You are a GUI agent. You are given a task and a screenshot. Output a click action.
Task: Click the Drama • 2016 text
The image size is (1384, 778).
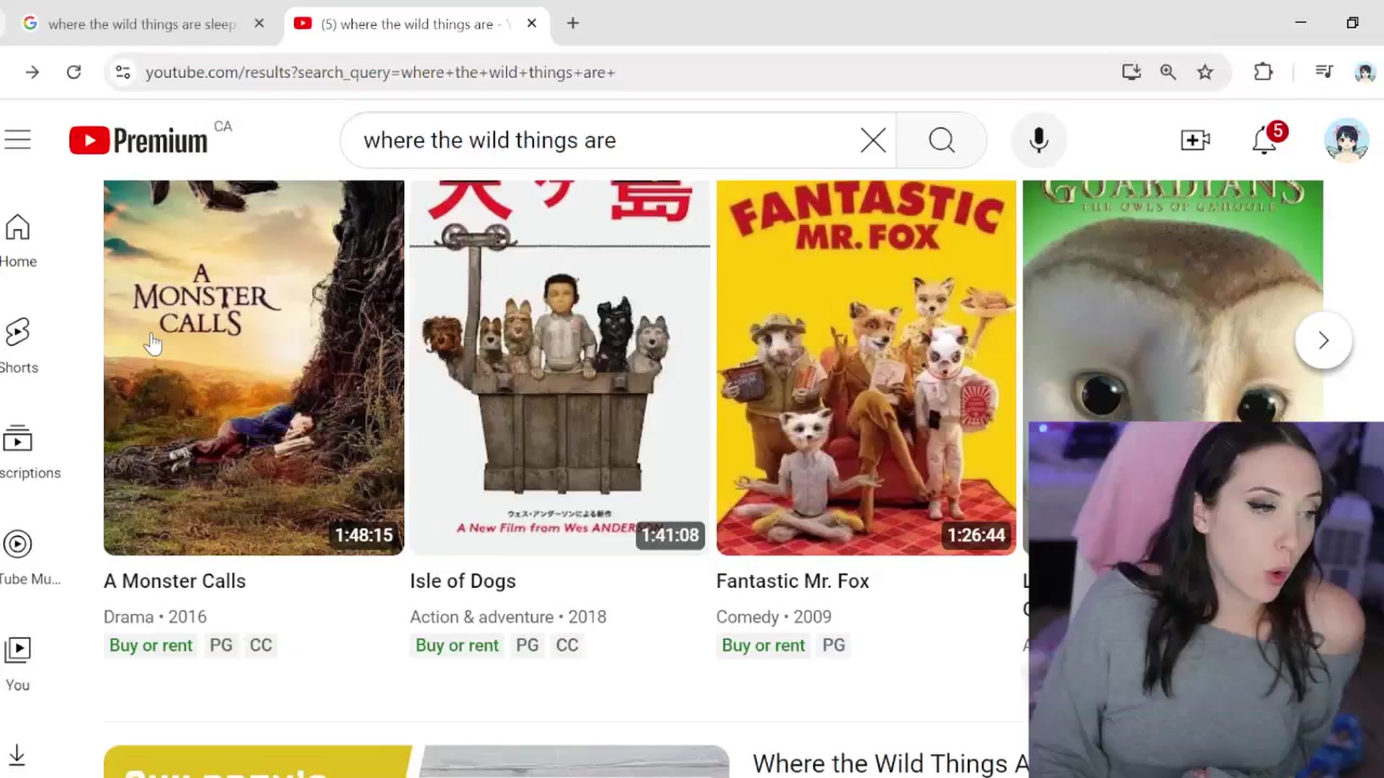coord(155,617)
